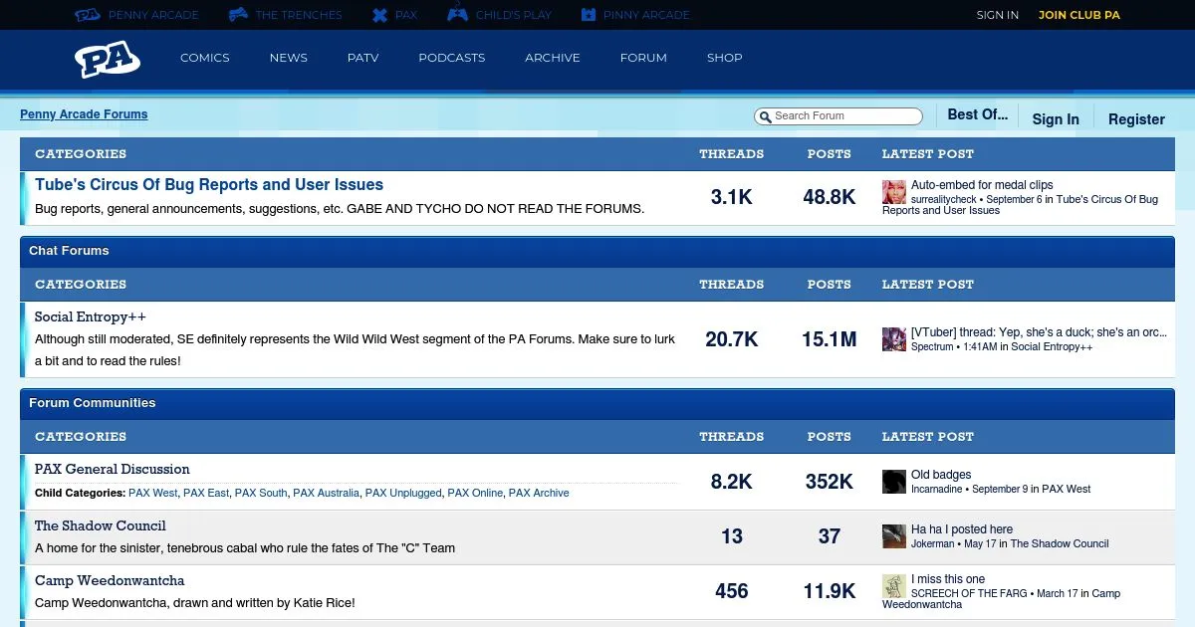
Task: Open the Social Entropy++ forum
Action: click(91, 317)
